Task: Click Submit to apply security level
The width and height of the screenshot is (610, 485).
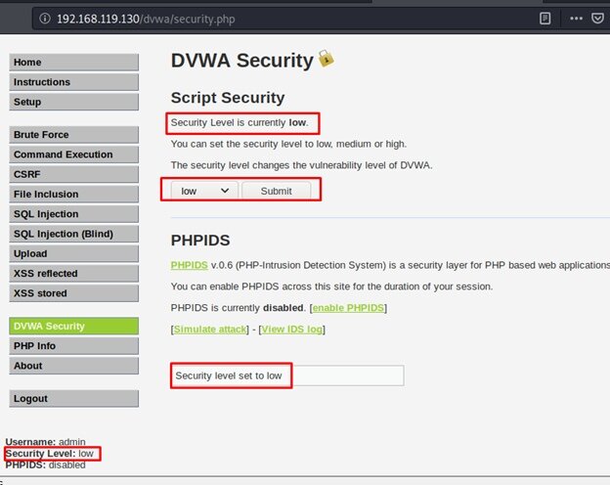Action: (277, 191)
